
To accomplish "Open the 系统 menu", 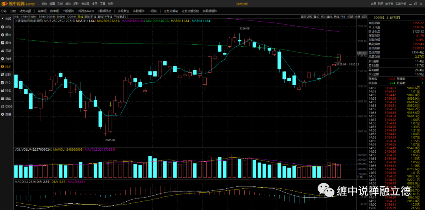I will (x=44, y=4).
